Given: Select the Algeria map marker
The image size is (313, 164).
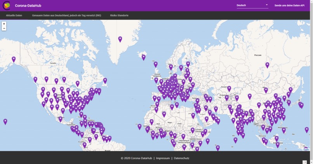Looking at the screenshot, I should [x=164, y=114].
